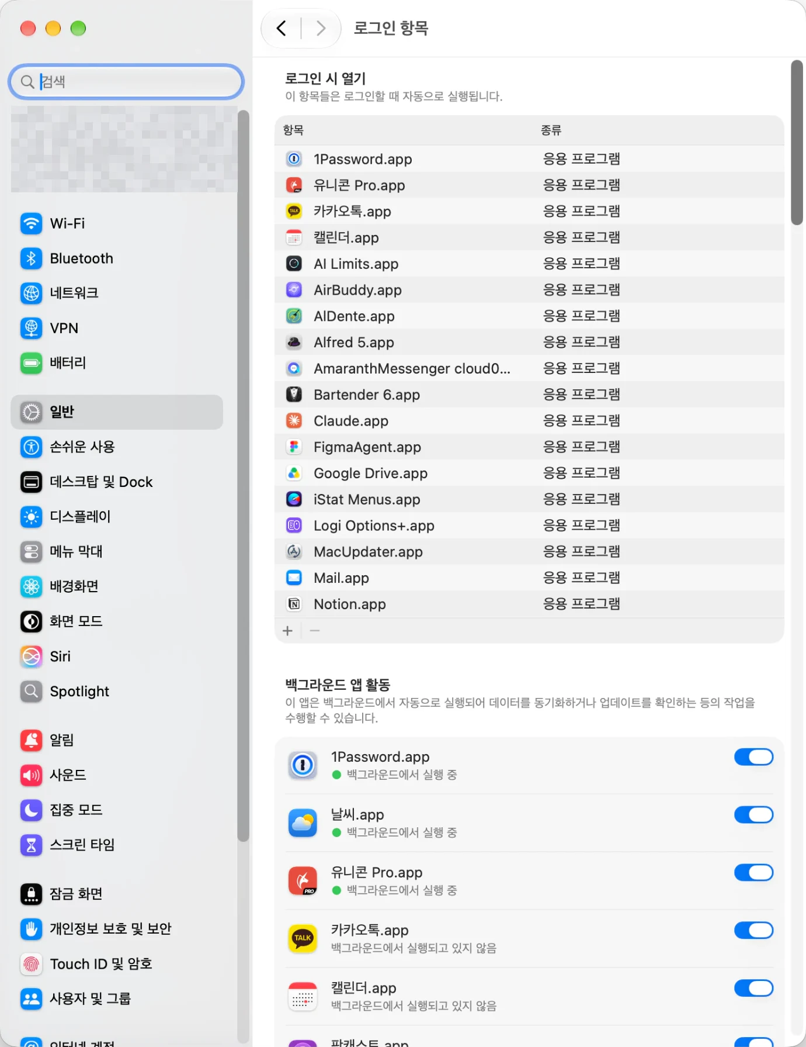Select iStat Menus.app login item
The height and width of the screenshot is (1047, 806).
coord(529,499)
